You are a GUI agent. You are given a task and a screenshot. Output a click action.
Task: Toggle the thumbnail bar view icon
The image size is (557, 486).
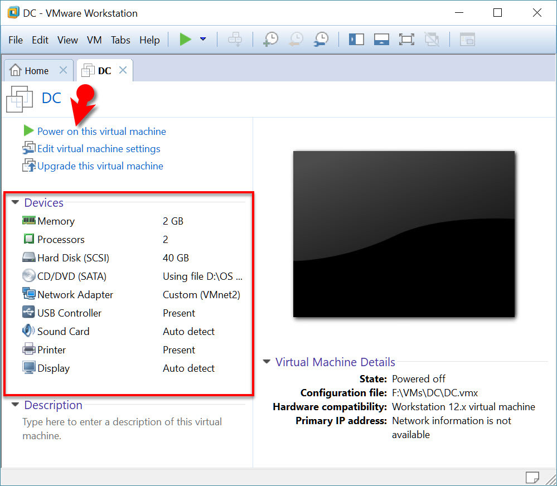point(381,40)
